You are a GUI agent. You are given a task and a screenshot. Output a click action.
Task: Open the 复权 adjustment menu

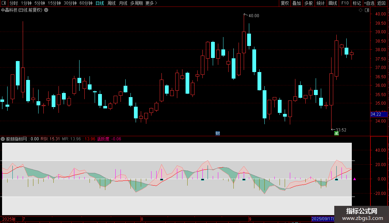[x=285, y=3]
